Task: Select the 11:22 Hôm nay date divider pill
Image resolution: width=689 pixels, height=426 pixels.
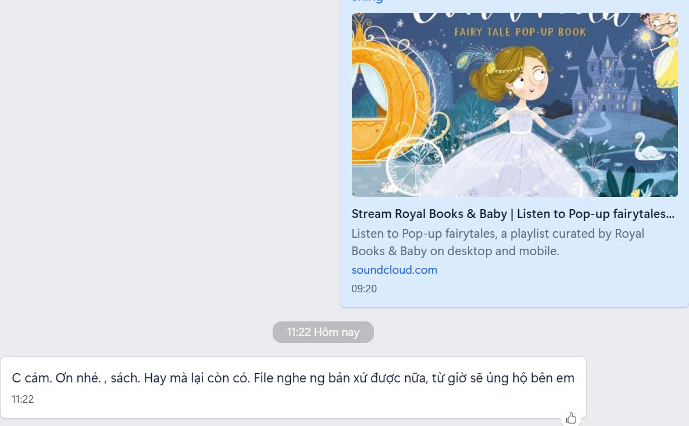Action: tap(323, 332)
